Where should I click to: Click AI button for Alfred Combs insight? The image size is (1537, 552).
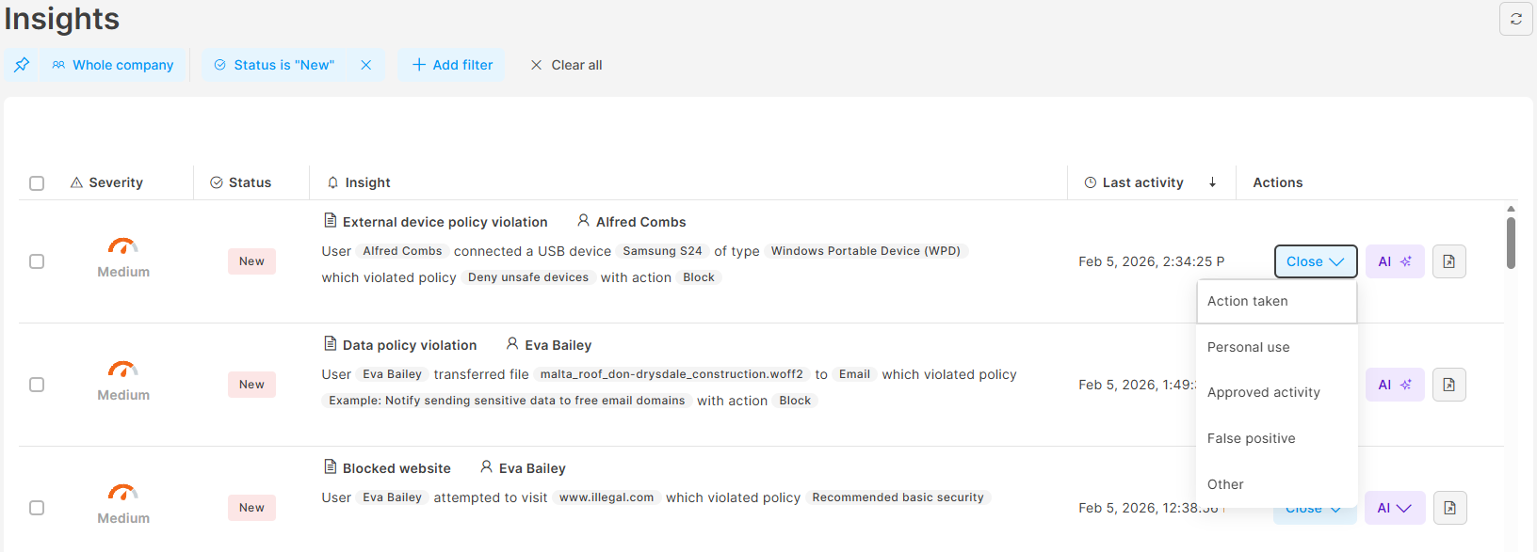(1394, 261)
